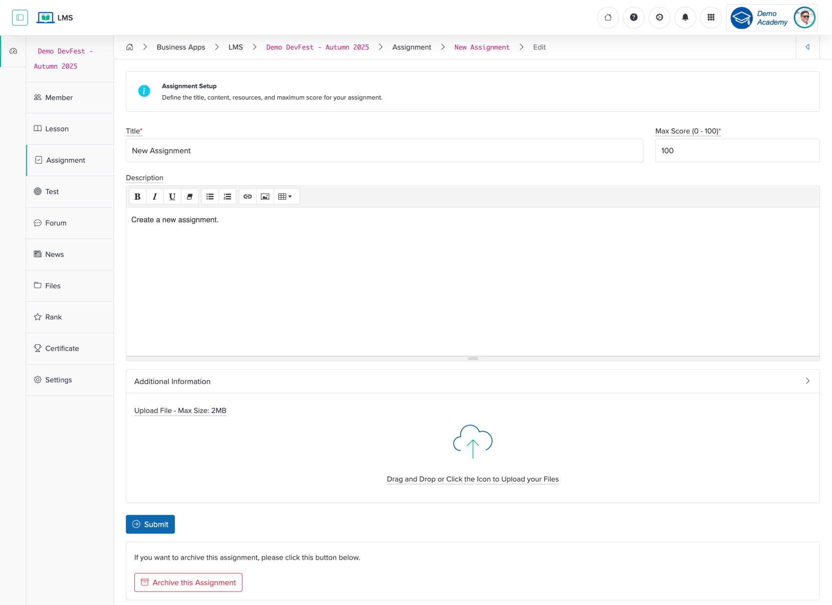Open notifications via the bell icon
This screenshot has height=605, width=832.
[x=685, y=18]
